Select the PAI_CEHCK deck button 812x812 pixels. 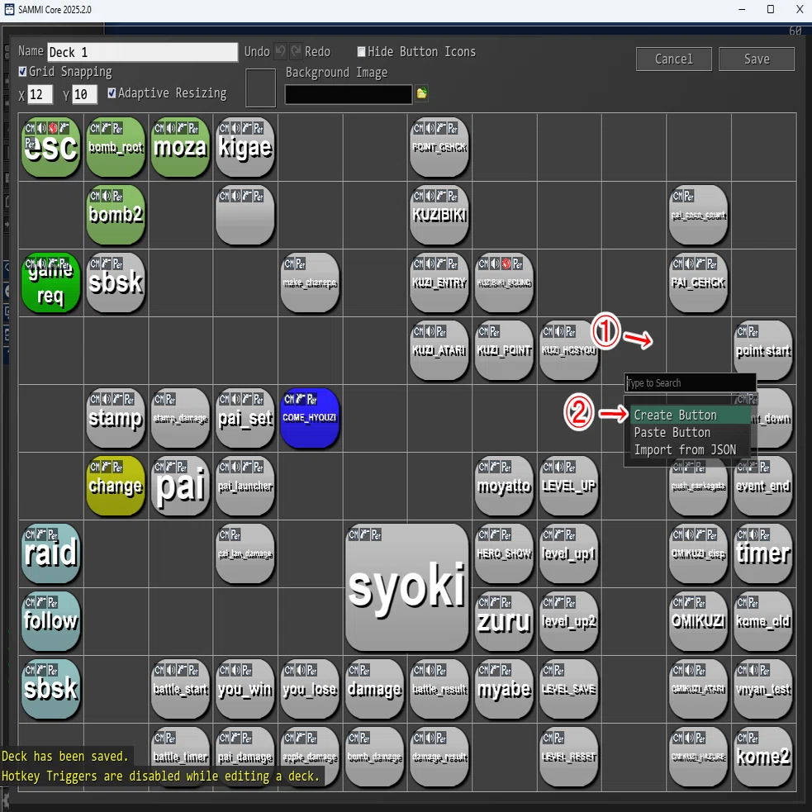coord(698,283)
